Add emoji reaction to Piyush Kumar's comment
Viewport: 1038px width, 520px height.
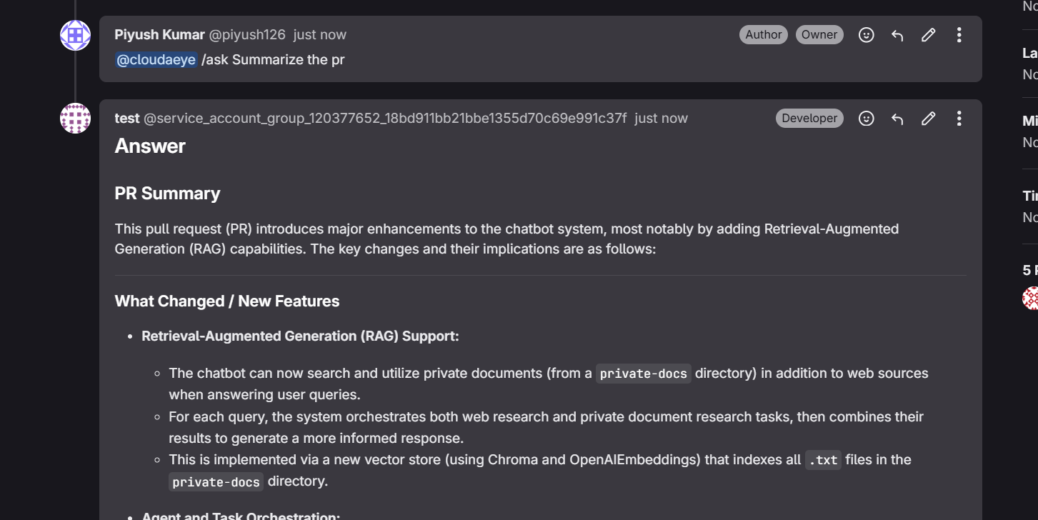[x=866, y=35]
